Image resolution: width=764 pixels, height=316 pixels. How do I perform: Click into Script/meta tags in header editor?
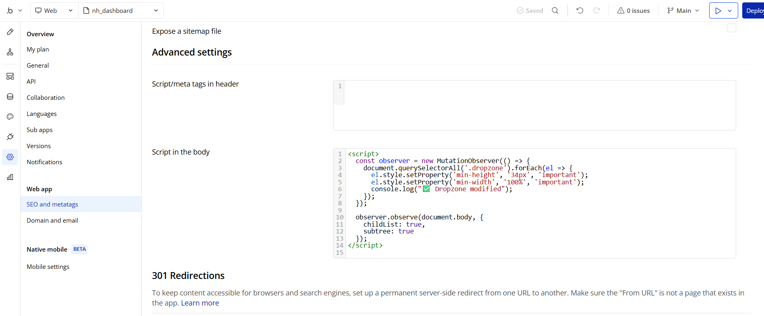click(534, 105)
